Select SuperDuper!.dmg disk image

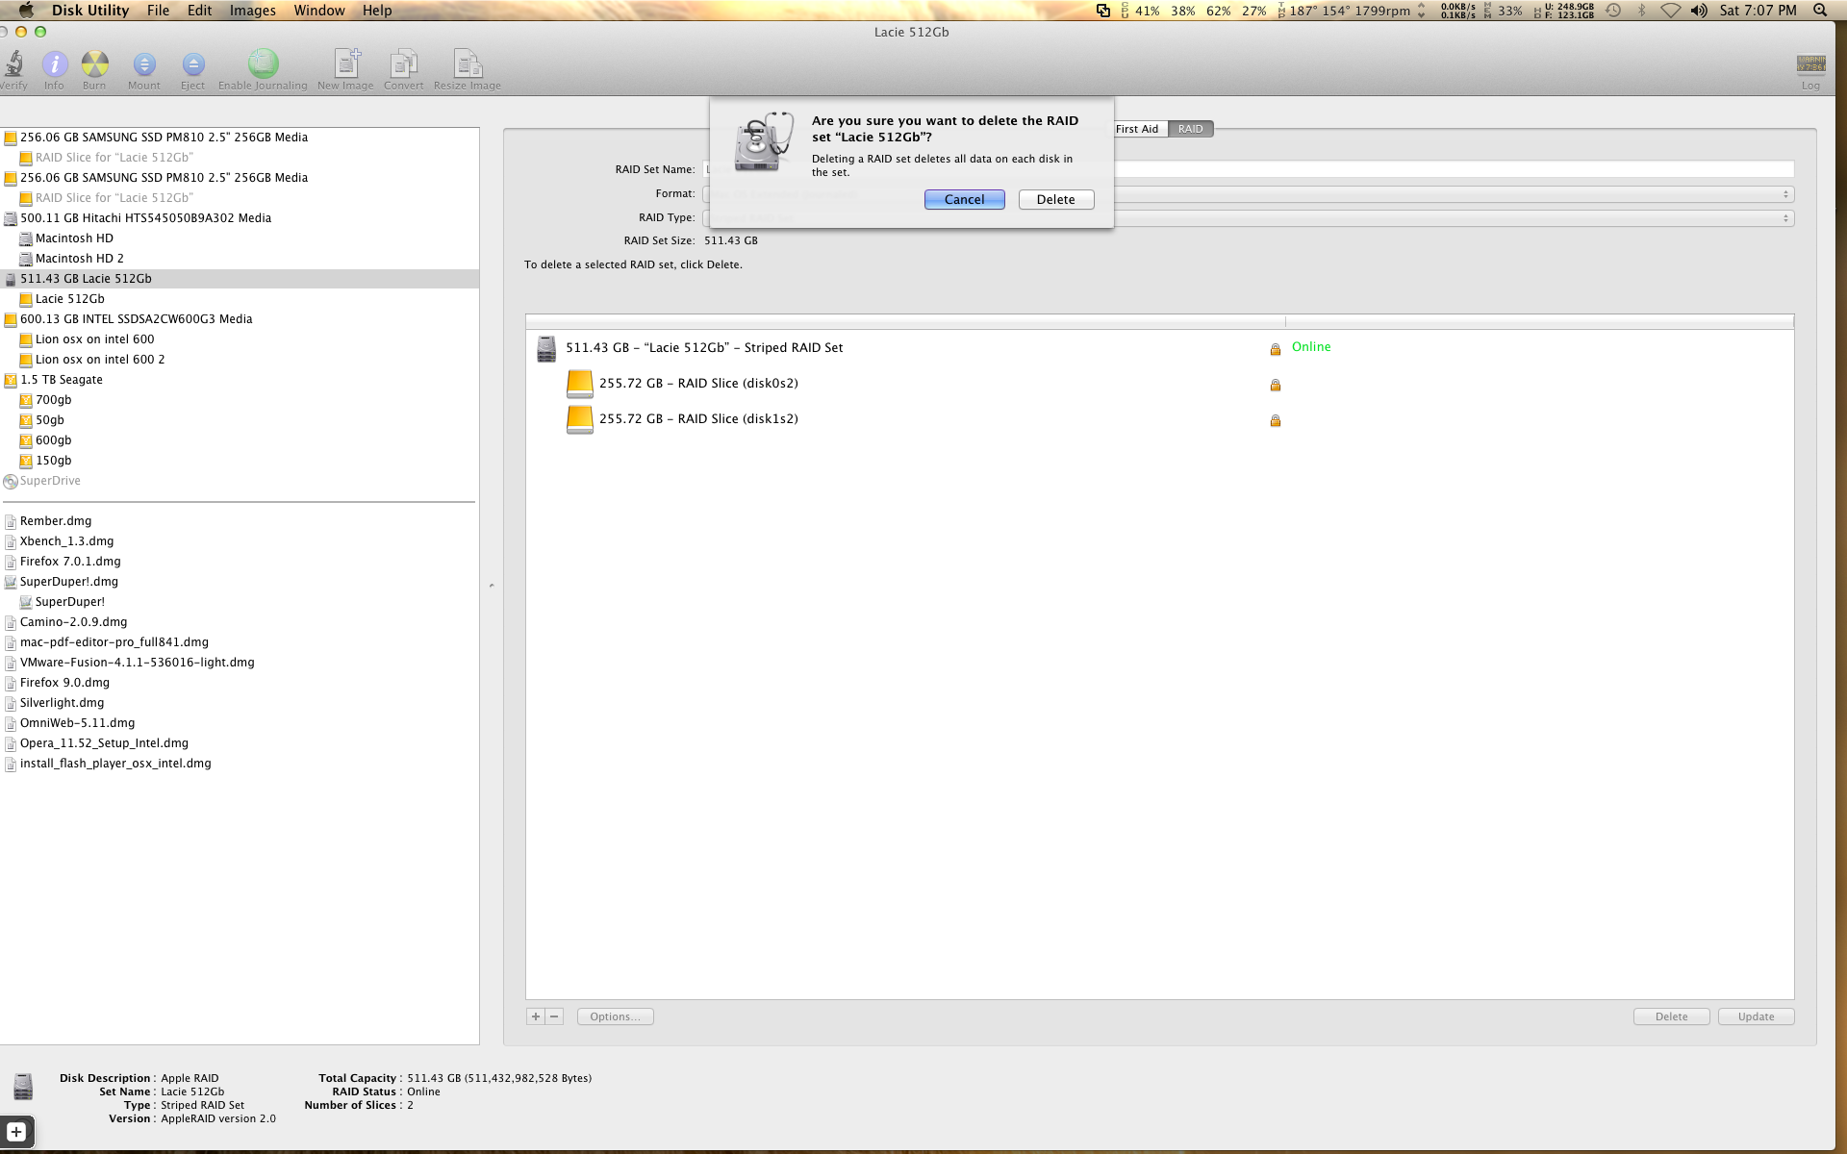(x=68, y=582)
